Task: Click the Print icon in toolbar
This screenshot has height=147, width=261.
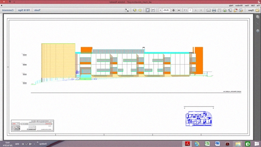Action: pyautogui.click(x=214, y=10)
